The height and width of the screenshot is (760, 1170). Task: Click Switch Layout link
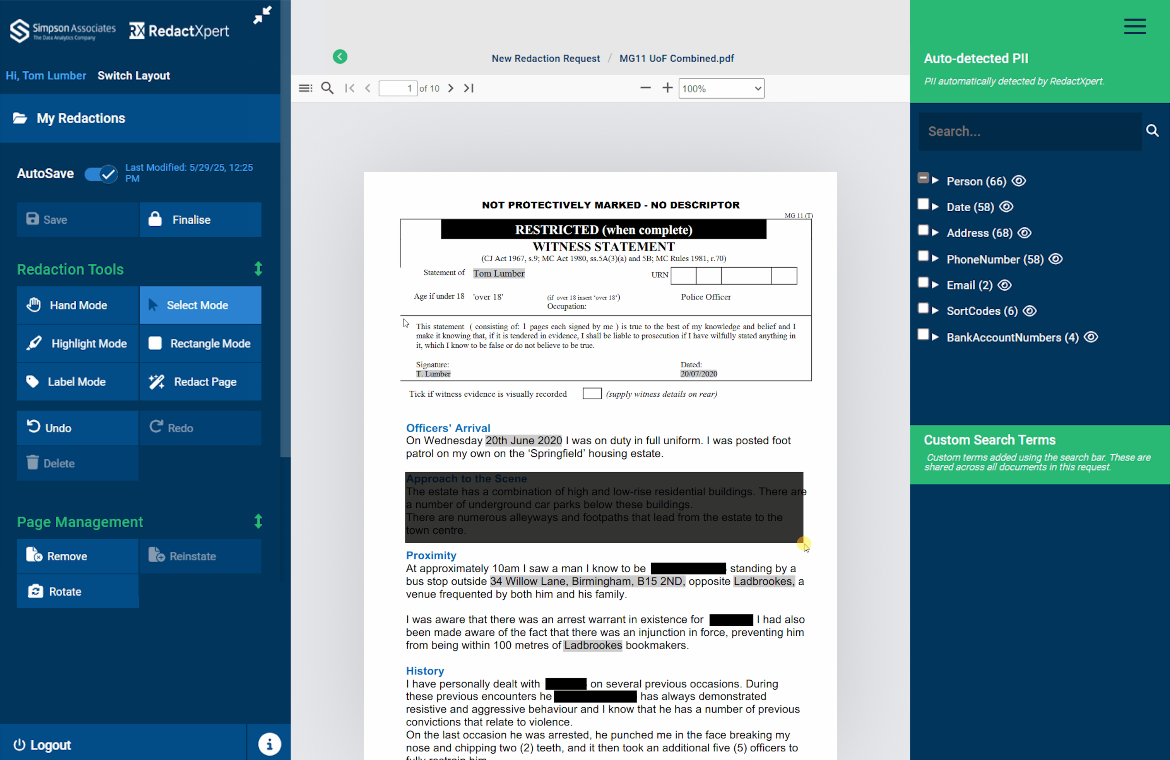pyautogui.click(x=133, y=75)
